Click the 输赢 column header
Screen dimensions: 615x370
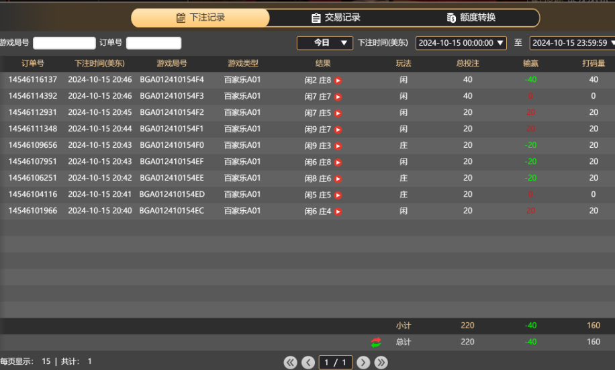(530, 64)
